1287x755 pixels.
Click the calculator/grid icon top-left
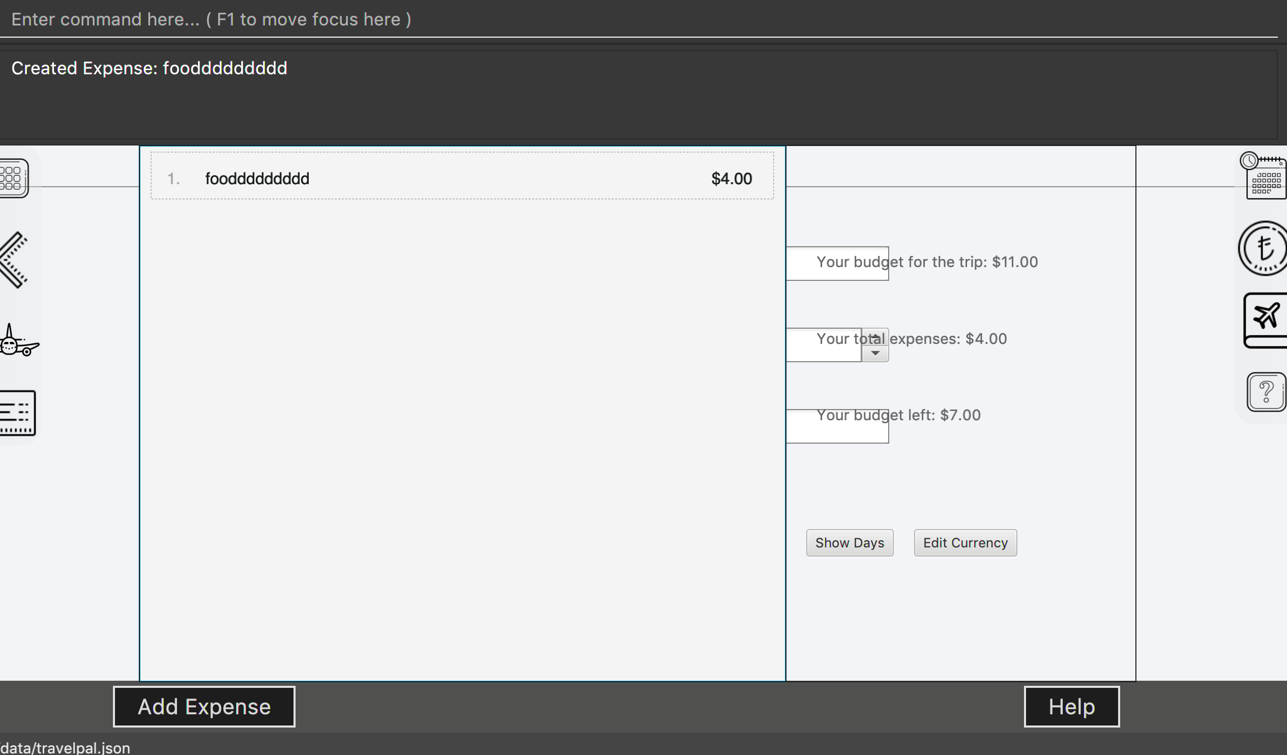[x=13, y=176]
